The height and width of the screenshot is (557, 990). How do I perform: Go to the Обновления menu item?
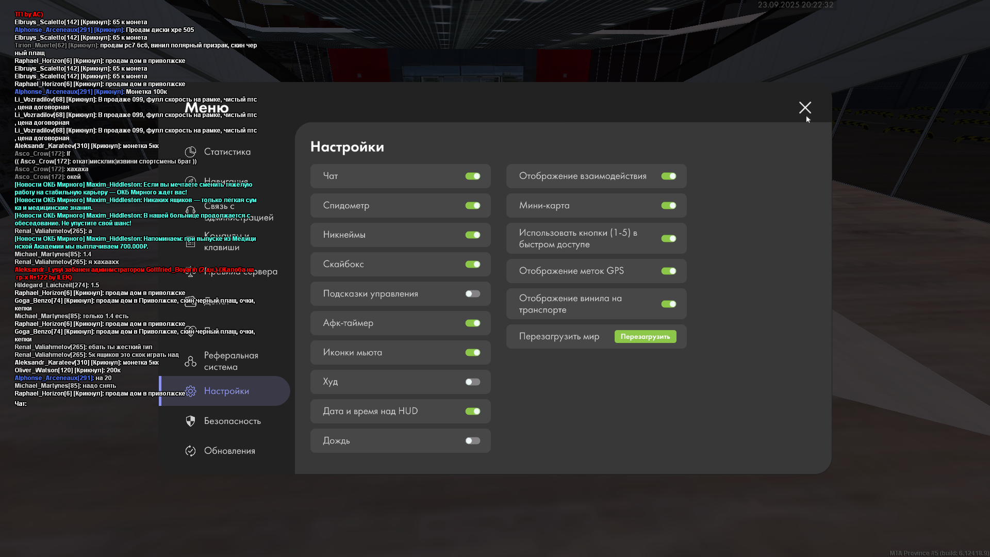pyautogui.click(x=229, y=451)
